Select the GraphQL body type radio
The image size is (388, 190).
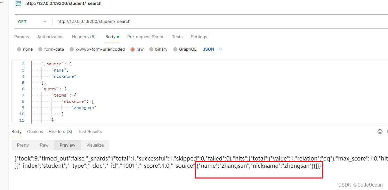[175, 49]
